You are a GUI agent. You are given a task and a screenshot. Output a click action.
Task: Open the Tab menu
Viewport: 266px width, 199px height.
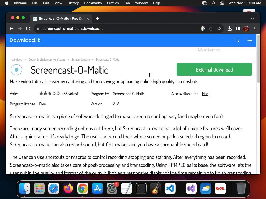point(127,3)
